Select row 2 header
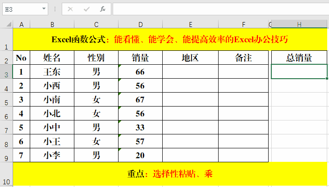The height and width of the screenshot is (187, 329). (x=6, y=58)
